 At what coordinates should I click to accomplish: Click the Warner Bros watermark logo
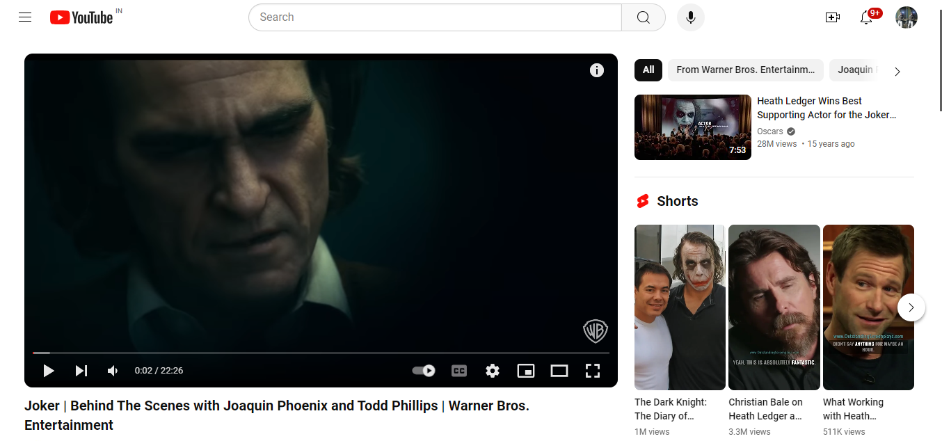[596, 331]
